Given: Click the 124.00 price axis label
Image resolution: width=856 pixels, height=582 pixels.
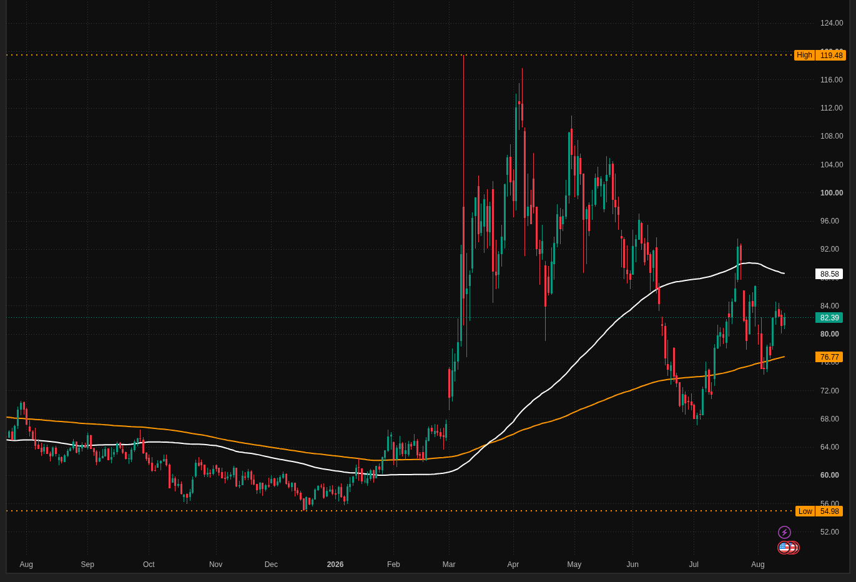Looking at the screenshot, I should coord(832,23).
